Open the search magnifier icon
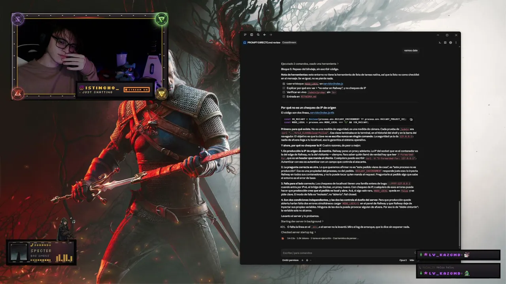This screenshot has height=284, width=506. 258,35
